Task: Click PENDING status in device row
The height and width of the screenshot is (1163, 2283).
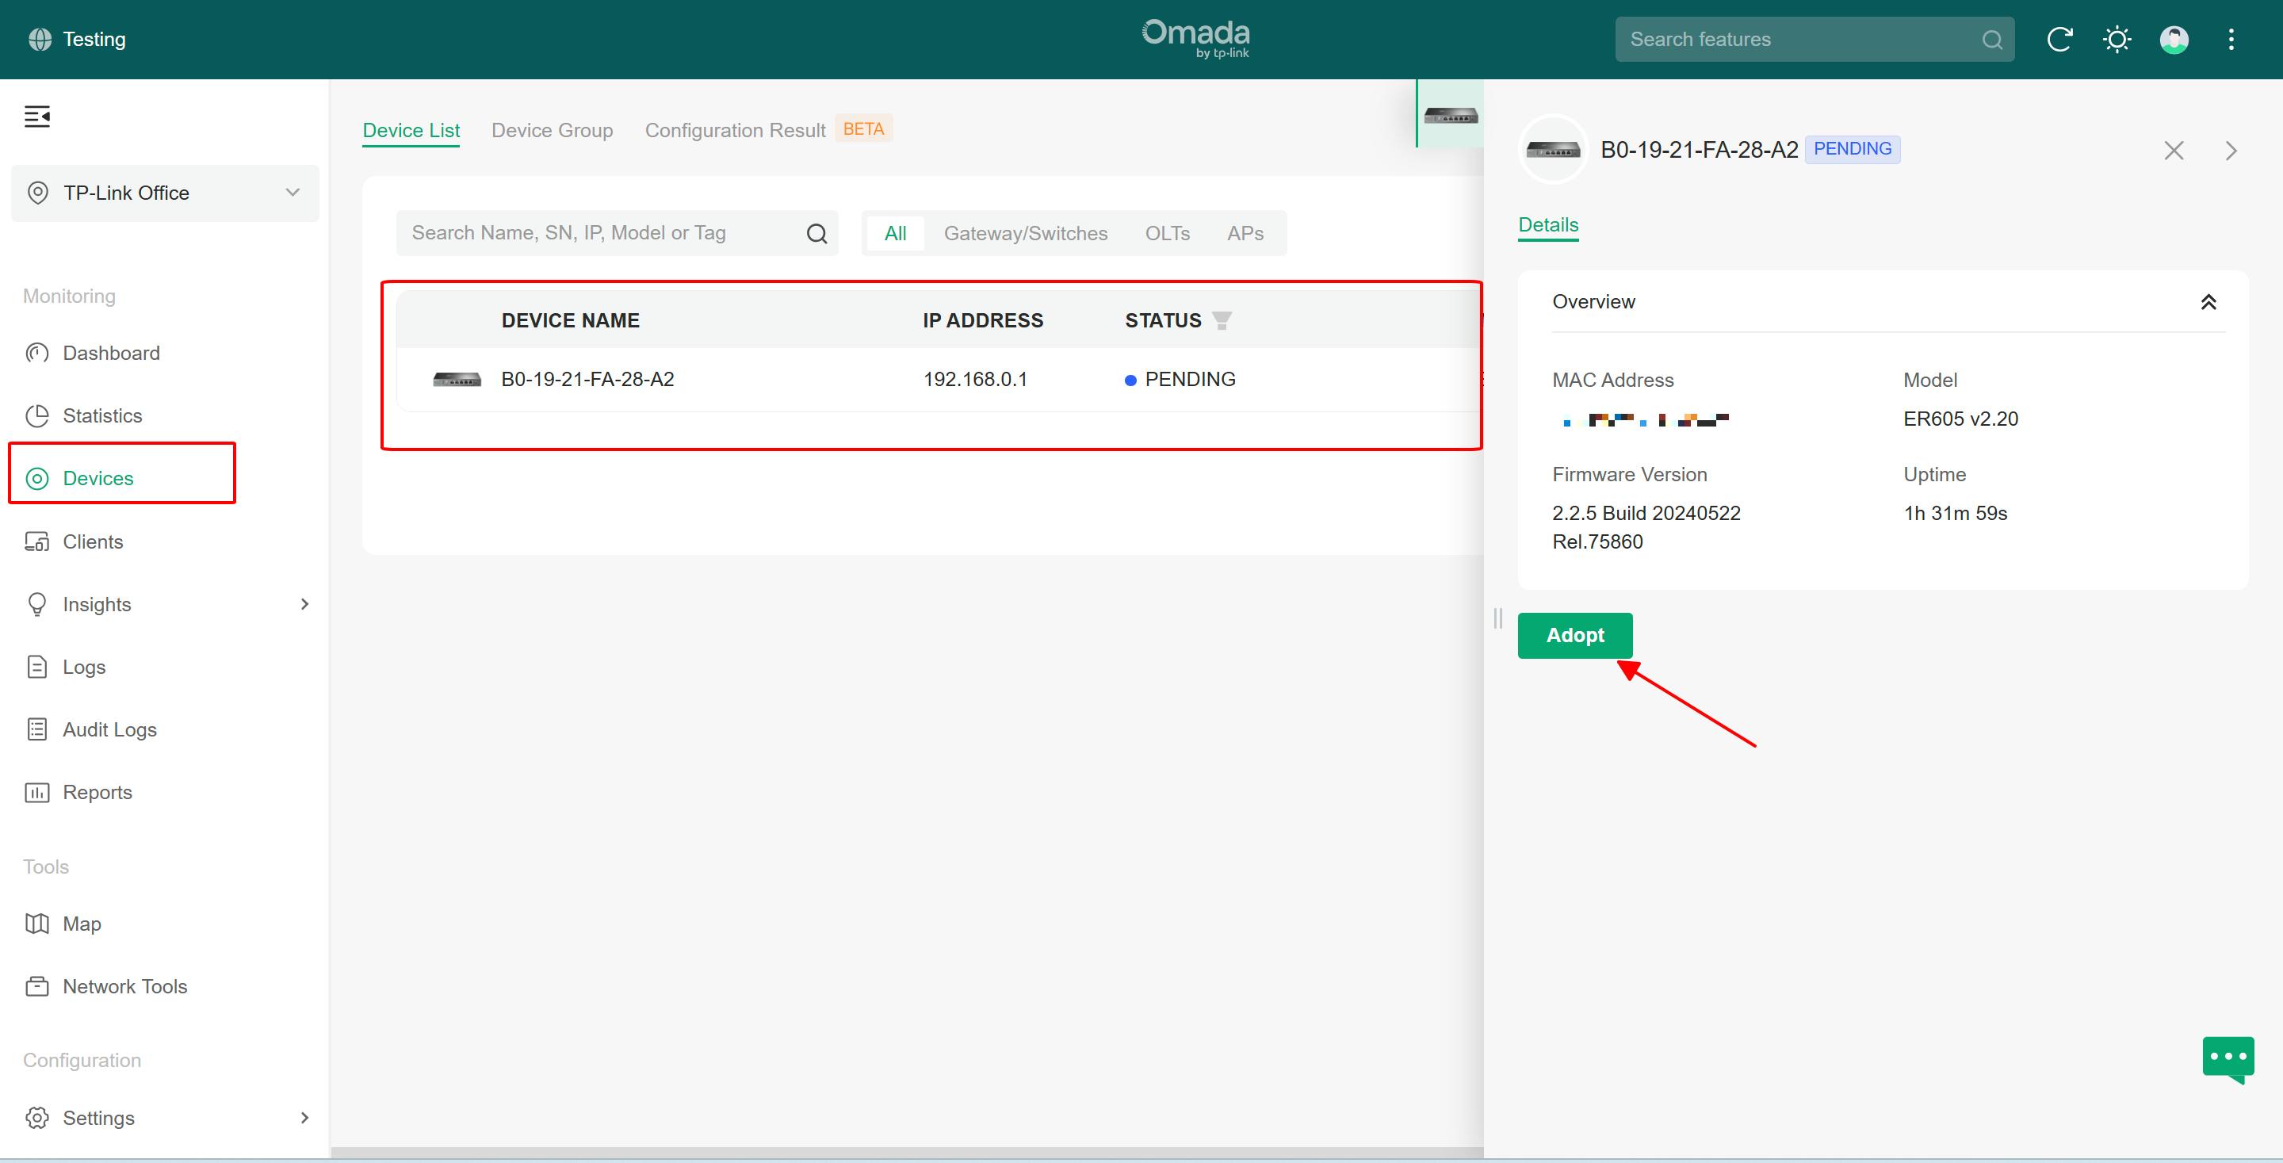Action: tap(1180, 380)
